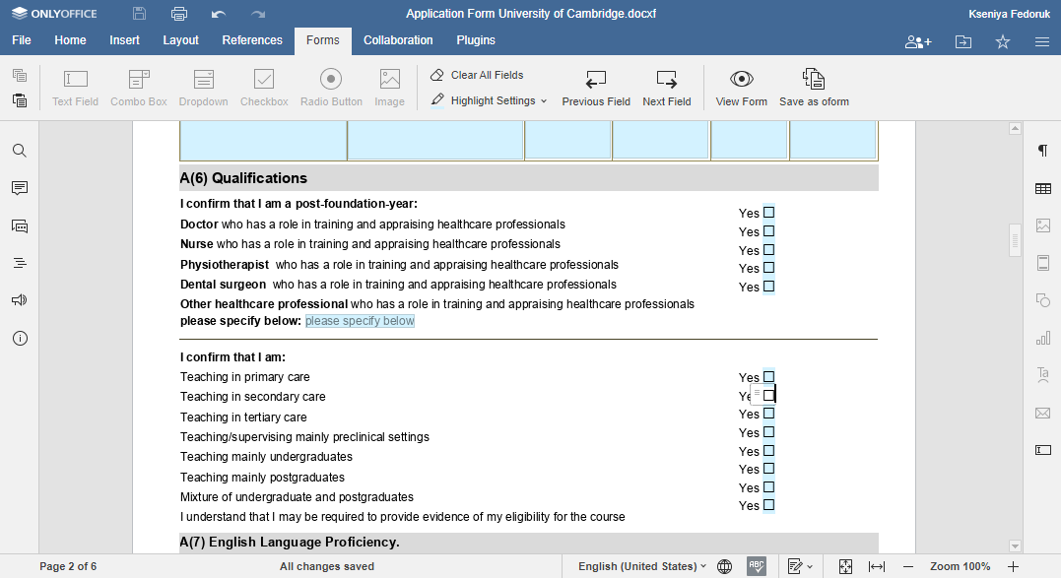1061x578 pixels.
Task: Switch to the Insert tab
Action: point(124,40)
